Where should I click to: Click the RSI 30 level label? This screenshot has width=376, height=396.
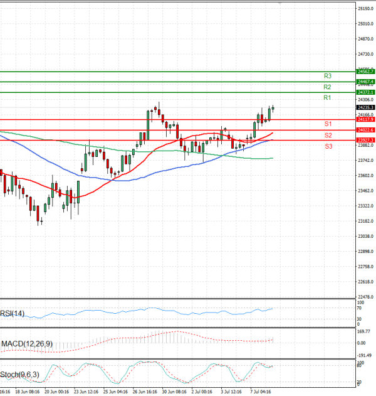coord(359,319)
